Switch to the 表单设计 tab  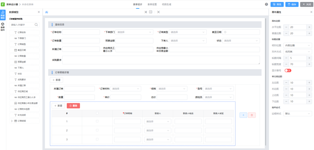click(138, 4)
